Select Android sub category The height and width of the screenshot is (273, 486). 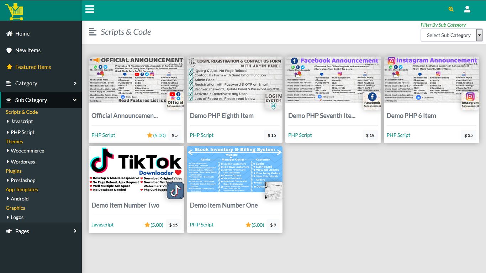(x=20, y=199)
